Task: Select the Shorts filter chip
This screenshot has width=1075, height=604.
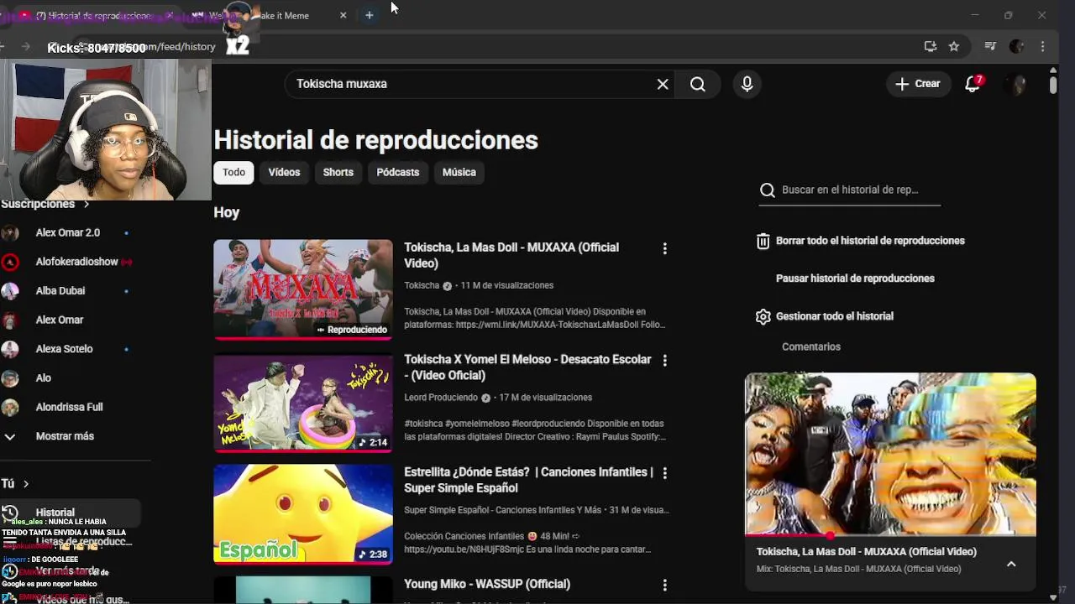Action: tap(338, 172)
